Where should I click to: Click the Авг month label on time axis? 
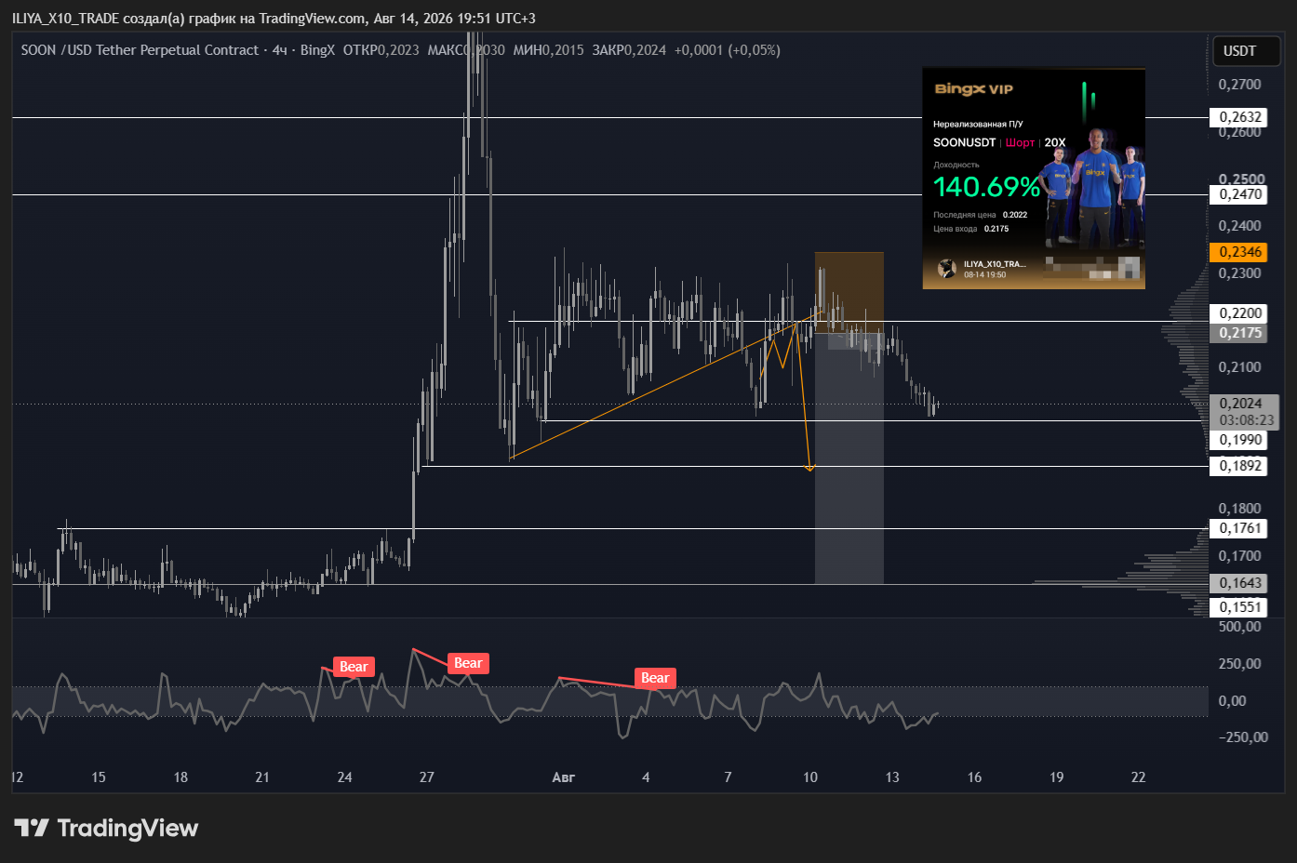(564, 777)
